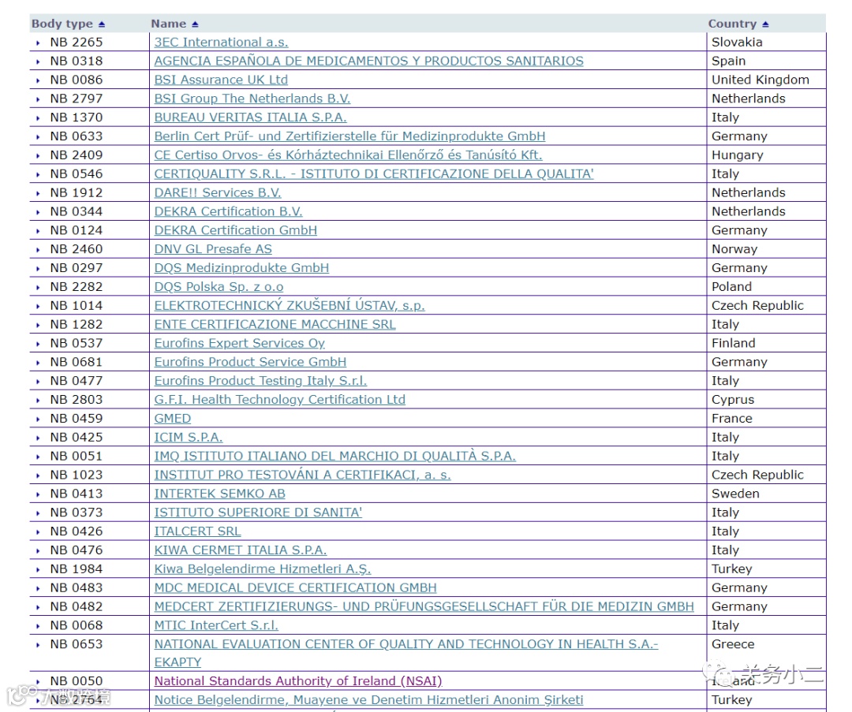The width and height of the screenshot is (852, 712).
Task: Open Eurofins Product Service GmbH link
Action: click(251, 362)
